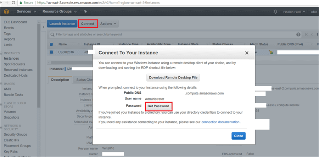319x157 pixels.
Task: Click the Alarm Status column header
Action: pyautogui.click(x=259, y=44)
